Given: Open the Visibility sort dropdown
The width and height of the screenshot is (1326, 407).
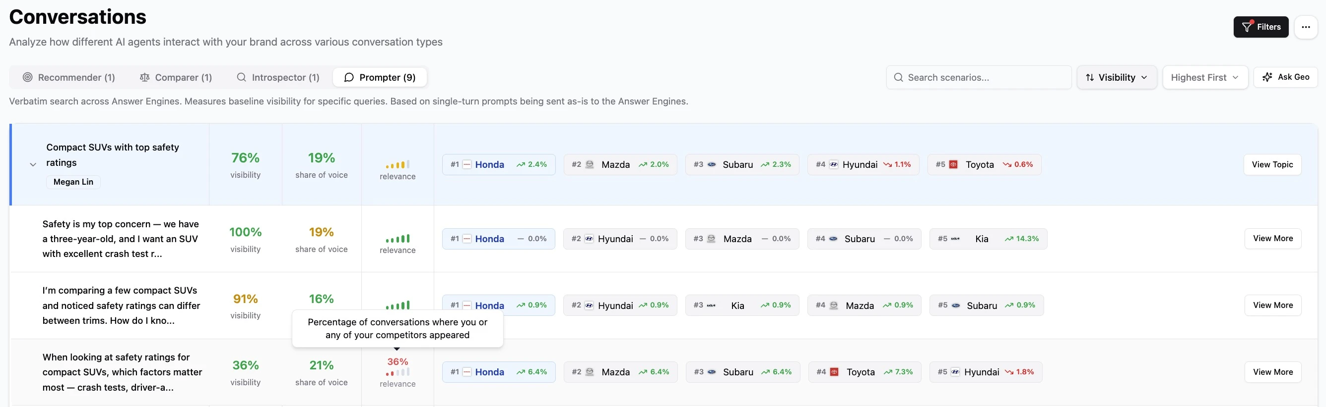Looking at the screenshot, I should click(1117, 77).
